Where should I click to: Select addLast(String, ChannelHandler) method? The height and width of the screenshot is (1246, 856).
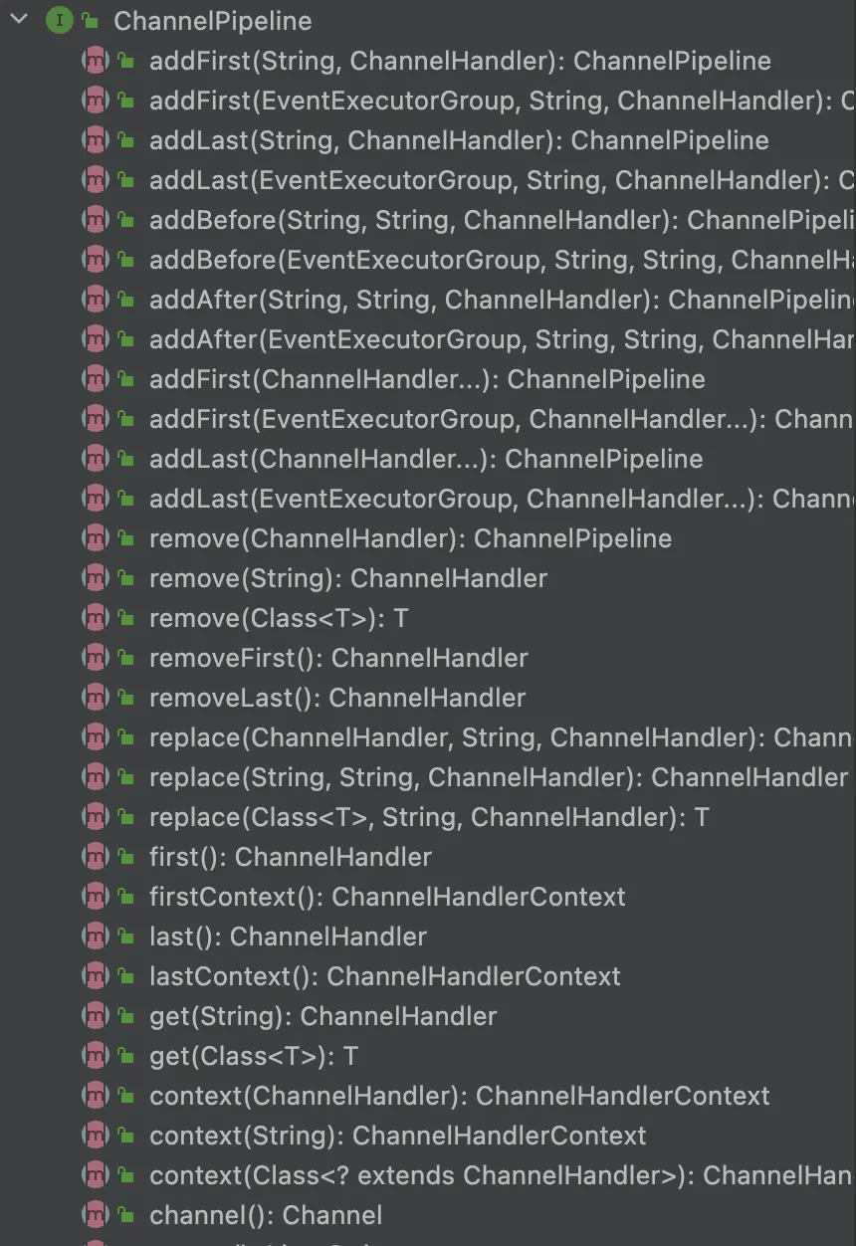[x=458, y=140]
